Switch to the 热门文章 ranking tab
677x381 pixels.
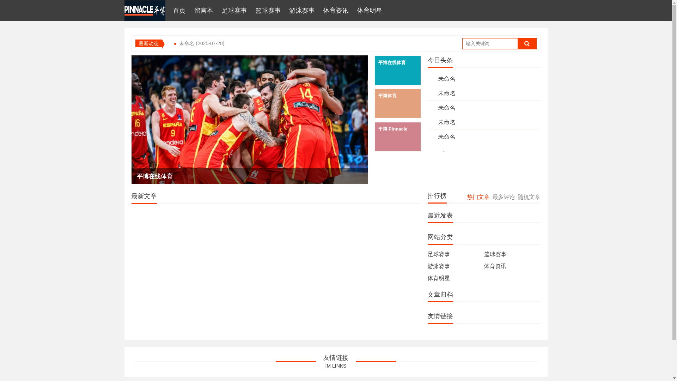(478, 197)
